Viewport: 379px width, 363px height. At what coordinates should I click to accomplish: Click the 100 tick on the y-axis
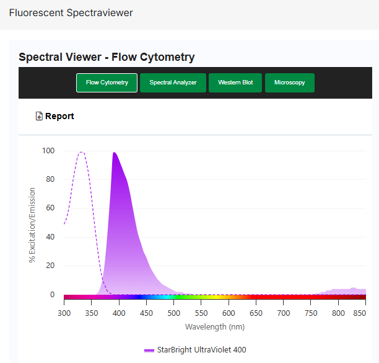(x=48, y=151)
